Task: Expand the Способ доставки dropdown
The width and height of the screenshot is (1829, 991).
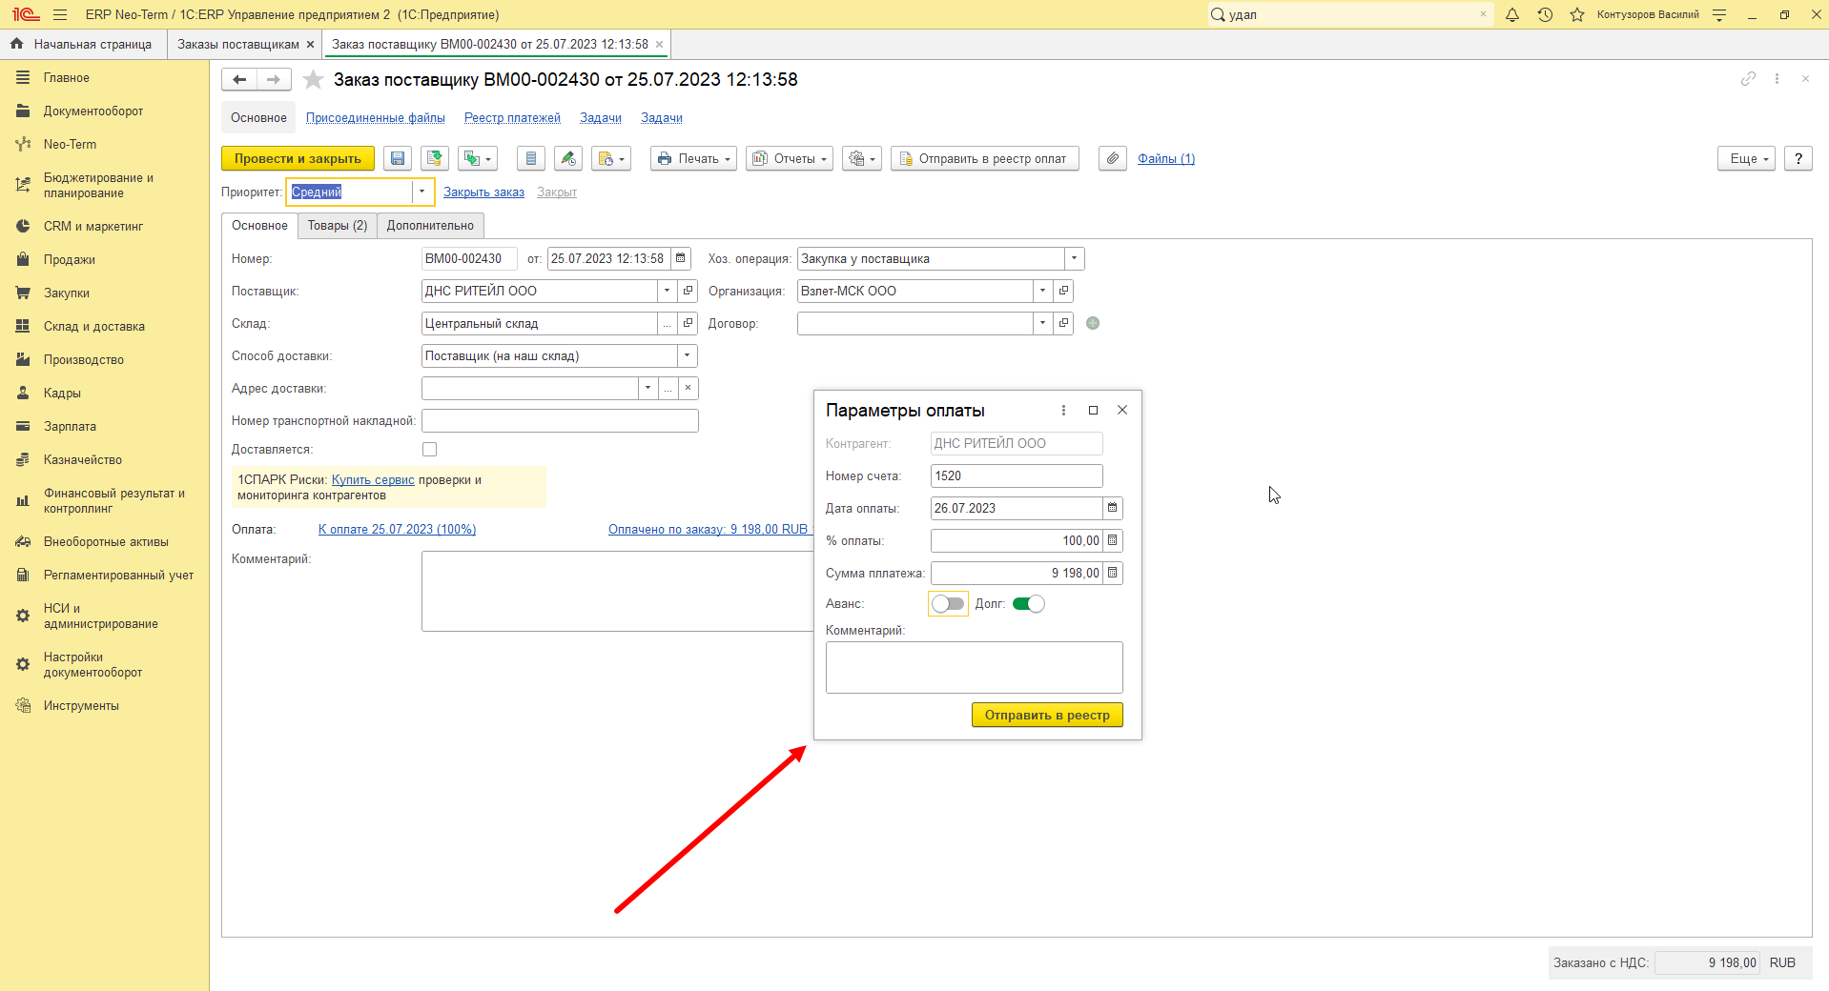Action: pyautogui.click(x=687, y=355)
